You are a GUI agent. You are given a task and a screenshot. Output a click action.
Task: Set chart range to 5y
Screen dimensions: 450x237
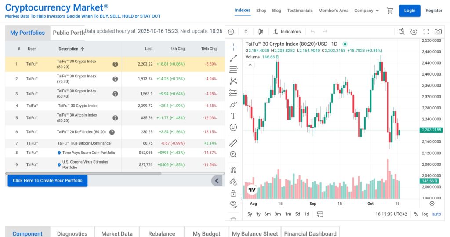tap(250, 214)
